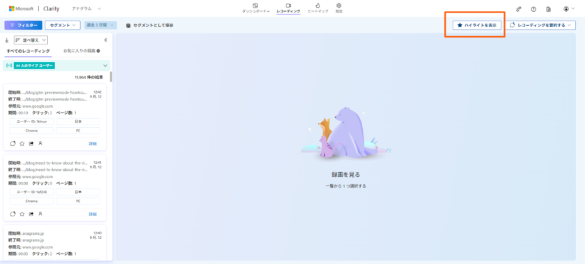Select the anagrams.jp recording card
Screen dimensions: 585x264
[55, 242]
